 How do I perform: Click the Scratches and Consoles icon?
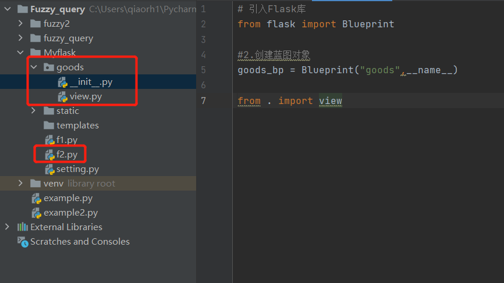pos(23,242)
